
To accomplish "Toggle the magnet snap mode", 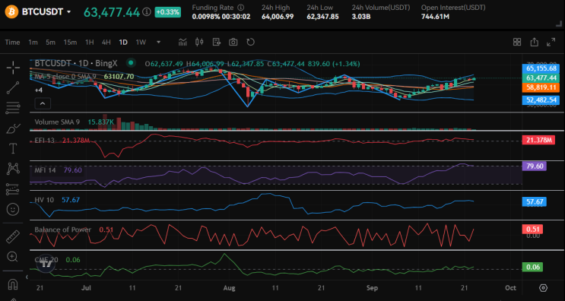I will [13, 284].
